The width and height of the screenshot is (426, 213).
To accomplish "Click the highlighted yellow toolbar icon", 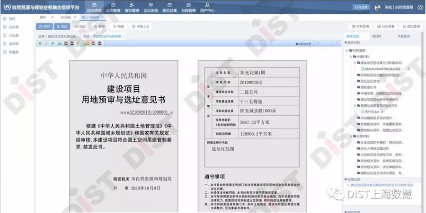I will click(x=87, y=43).
